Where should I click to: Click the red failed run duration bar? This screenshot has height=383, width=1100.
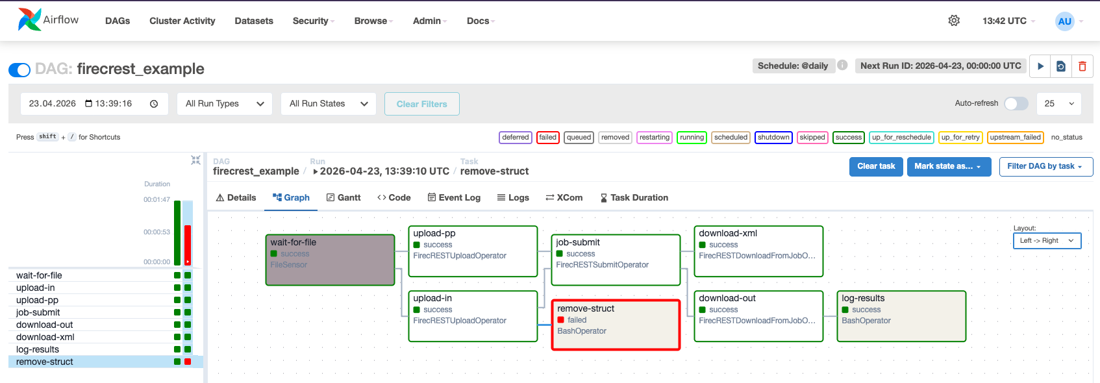188,245
